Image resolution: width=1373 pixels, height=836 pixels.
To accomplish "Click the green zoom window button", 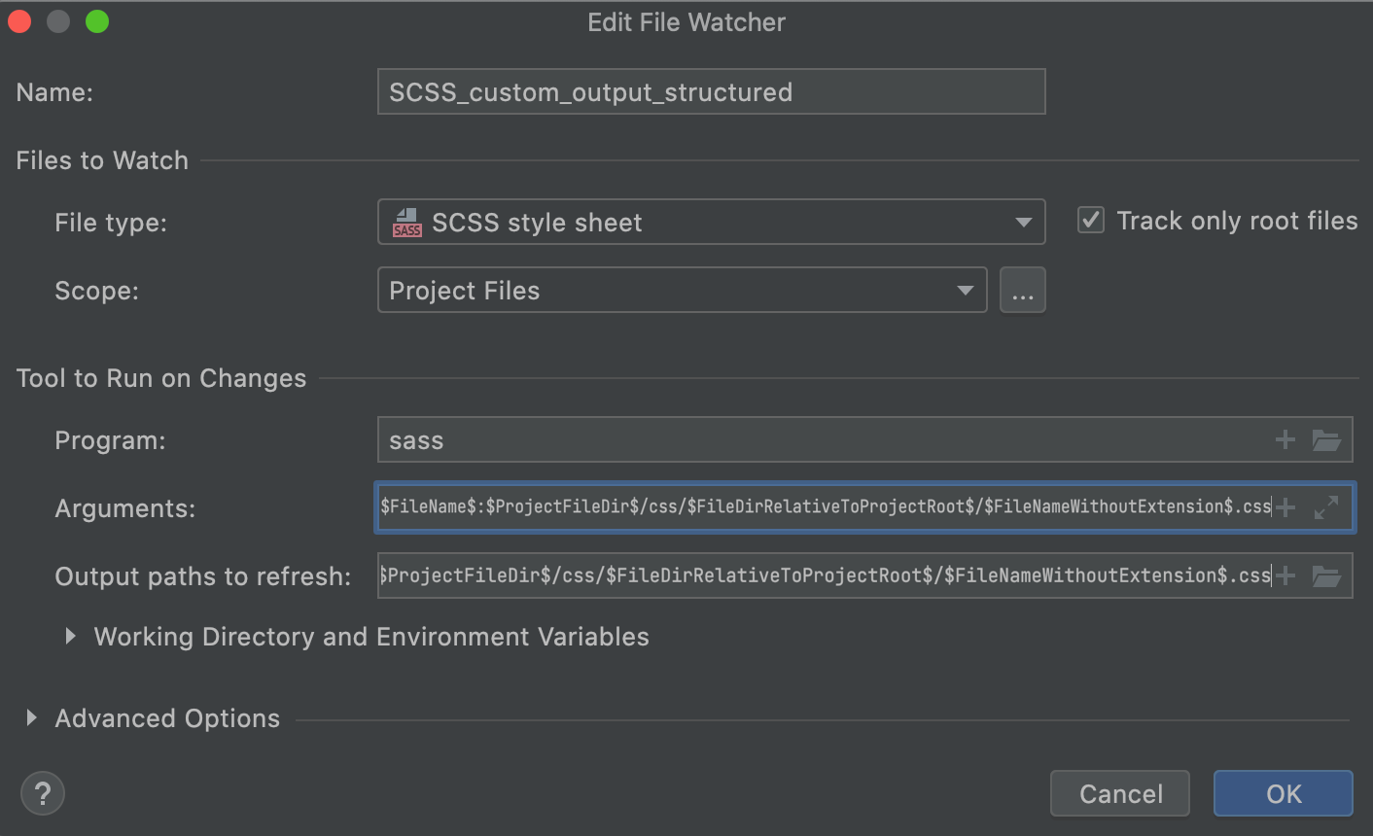I will coord(96,21).
